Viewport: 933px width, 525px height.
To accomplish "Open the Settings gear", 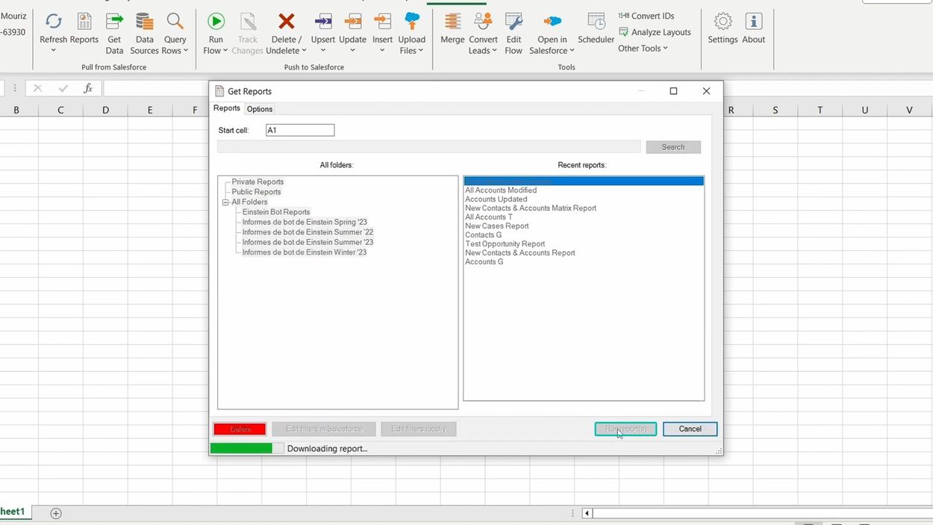I will click(723, 21).
